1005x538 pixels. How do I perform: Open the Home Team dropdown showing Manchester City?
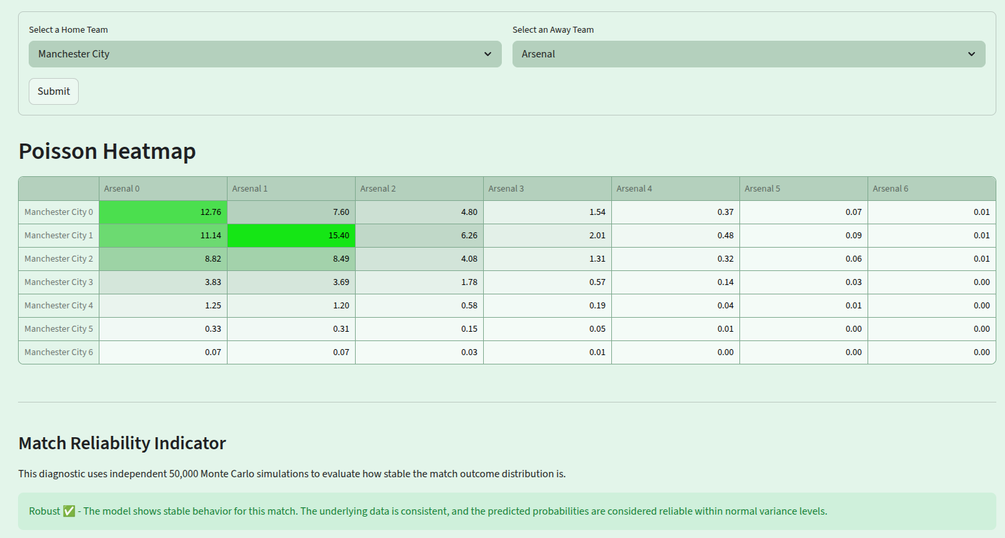tap(265, 54)
